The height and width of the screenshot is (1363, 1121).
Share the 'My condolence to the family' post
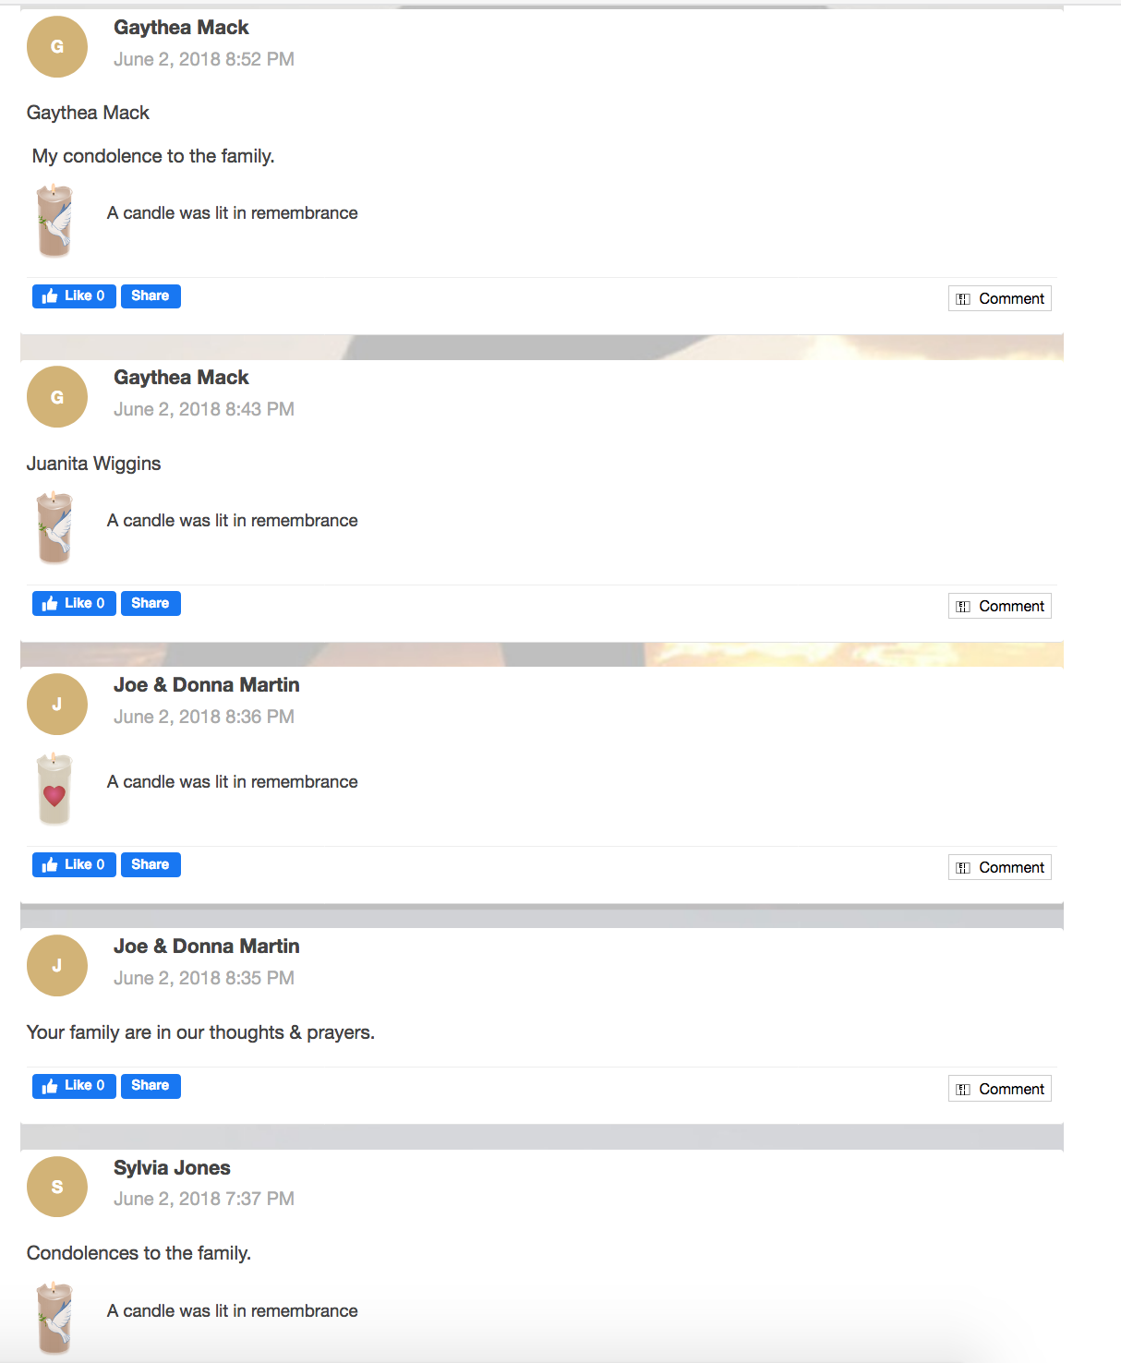click(151, 296)
